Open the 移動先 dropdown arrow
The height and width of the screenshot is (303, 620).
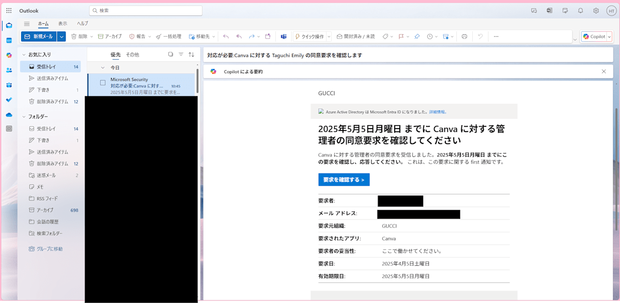tap(214, 37)
